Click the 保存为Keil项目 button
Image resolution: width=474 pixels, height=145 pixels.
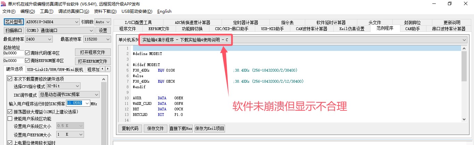210,128
